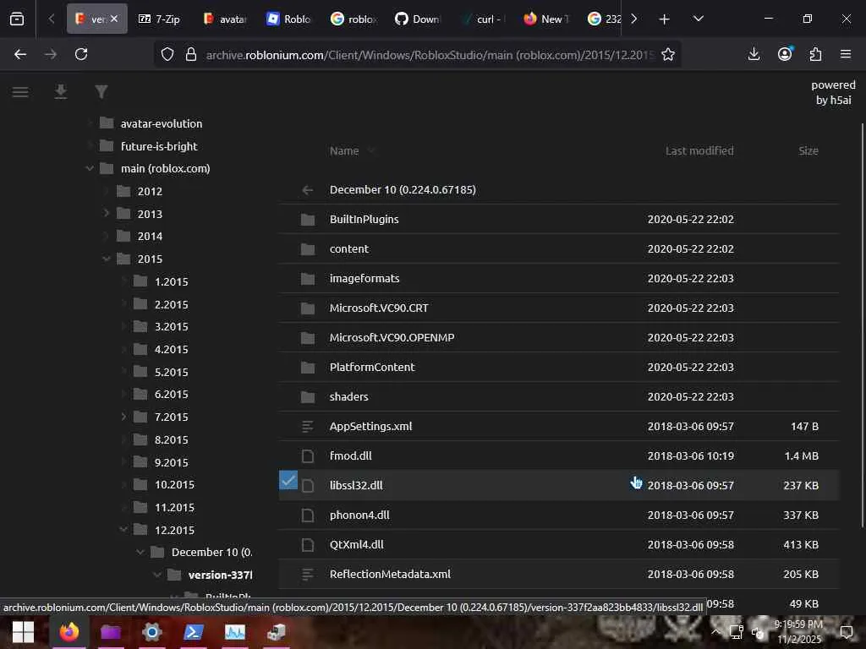Open a new tab with plus button
The image size is (866, 649).
pyautogui.click(x=665, y=19)
